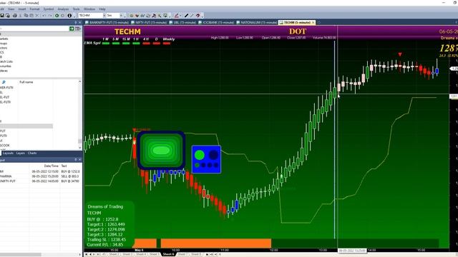Click the Save toolbar icon
Viewport: 458px width, 257px height.
point(2,16)
